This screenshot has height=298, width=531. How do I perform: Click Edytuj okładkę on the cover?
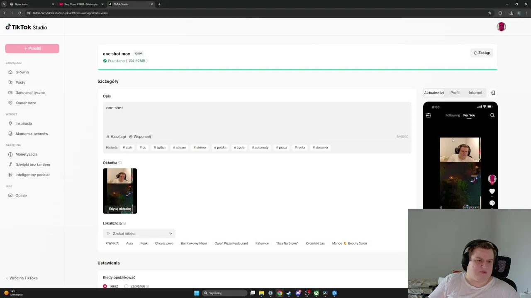tap(120, 209)
